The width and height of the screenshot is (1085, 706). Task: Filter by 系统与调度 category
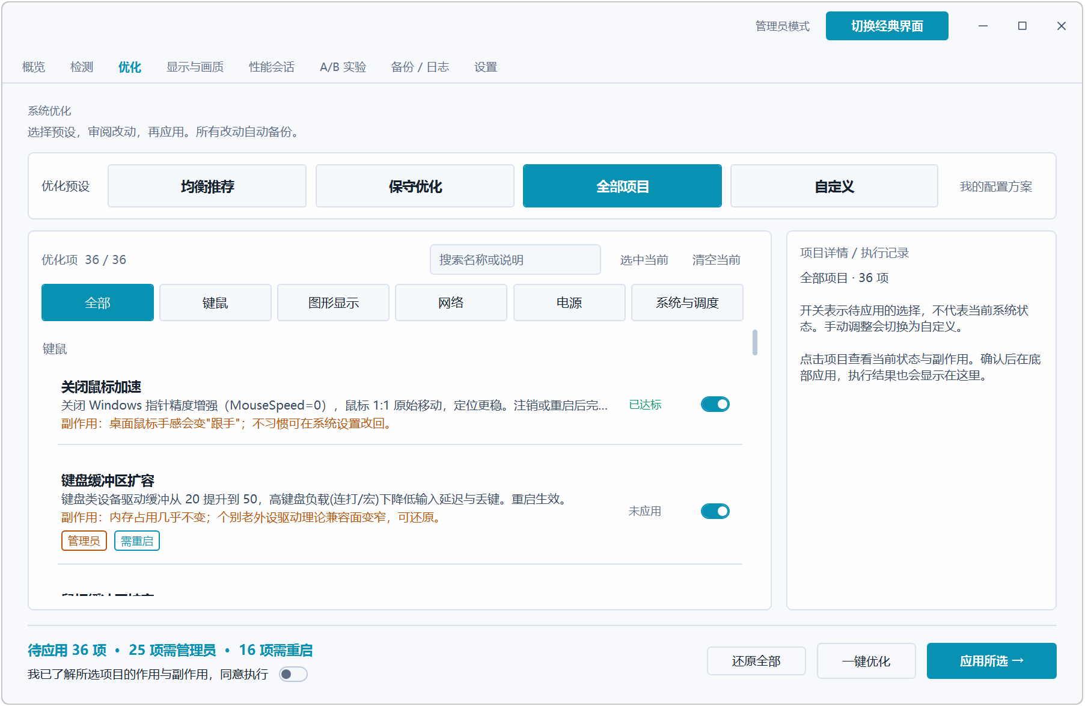[x=687, y=302]
